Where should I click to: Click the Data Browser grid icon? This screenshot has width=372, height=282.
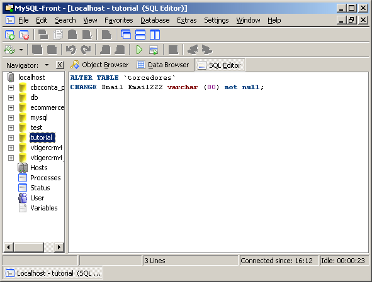coord(141,65)
